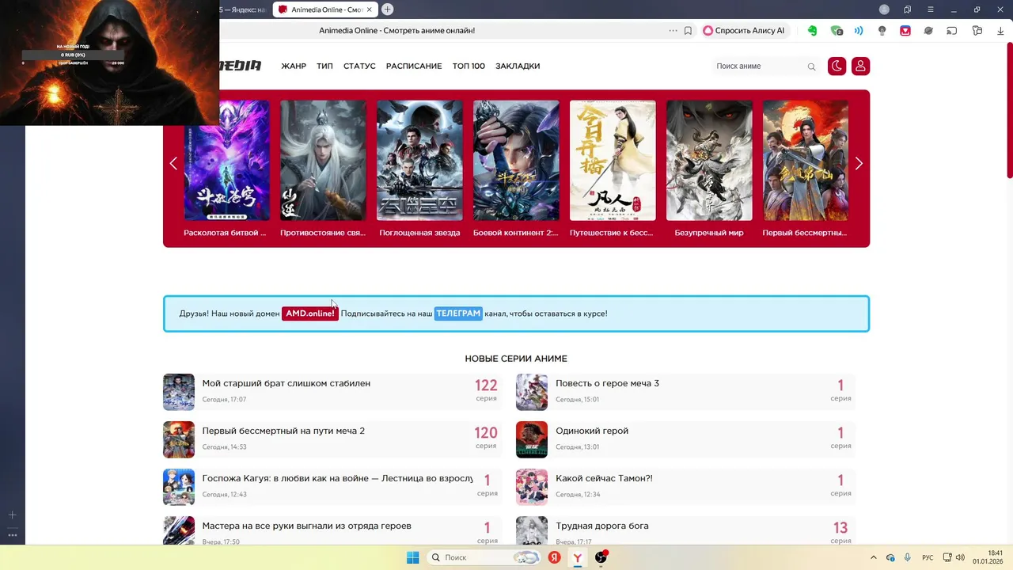Open the 'Противостояние свя...' poster
This screenshot has width=1013, height=570.
click(x=323, y=161)
